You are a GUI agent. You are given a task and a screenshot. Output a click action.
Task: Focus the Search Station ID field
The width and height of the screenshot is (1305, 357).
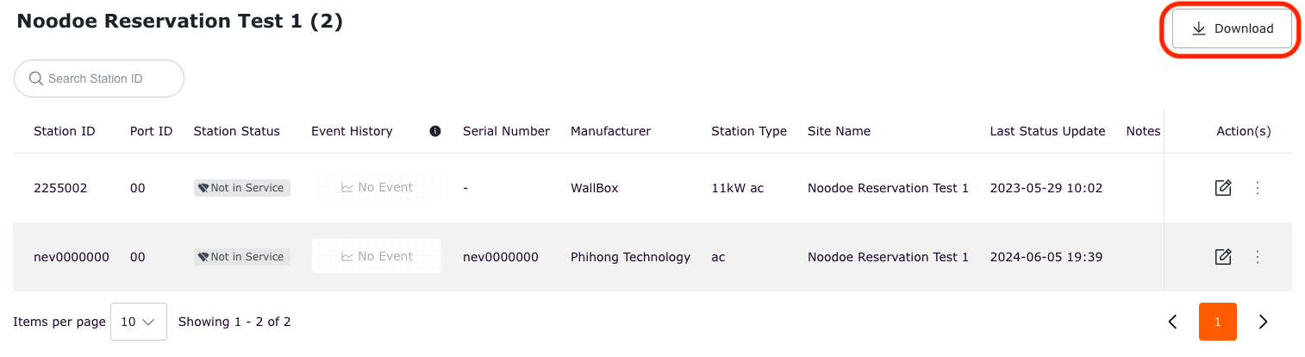click(108, 78)
